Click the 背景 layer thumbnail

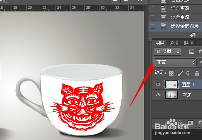[x=172, y=95]
